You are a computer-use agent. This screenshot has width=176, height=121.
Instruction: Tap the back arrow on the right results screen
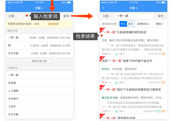tap(103, 8)
